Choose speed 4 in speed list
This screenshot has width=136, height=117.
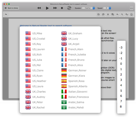[x=121, y=85]
